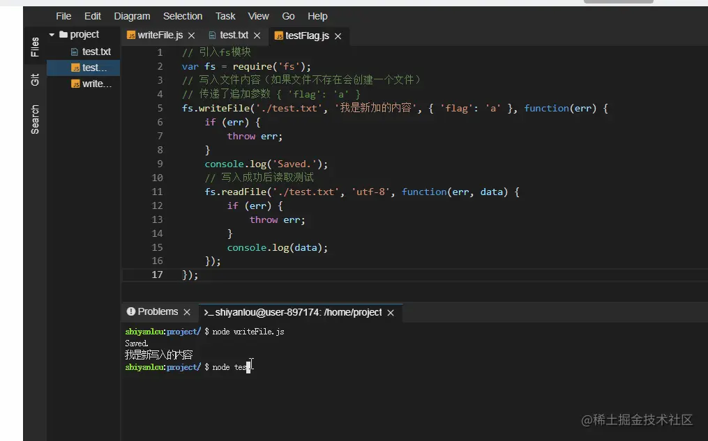The height and width of the screenshot is (441, 708).
Task: Click the 'node writeFile.js' terminal command
Action: 248,332
